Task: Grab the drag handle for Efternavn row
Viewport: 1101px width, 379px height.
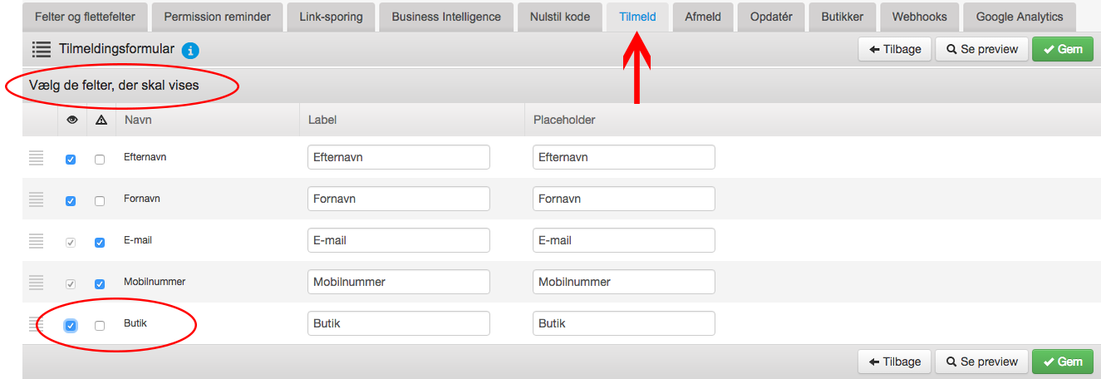Action: (x=36, y=158)
